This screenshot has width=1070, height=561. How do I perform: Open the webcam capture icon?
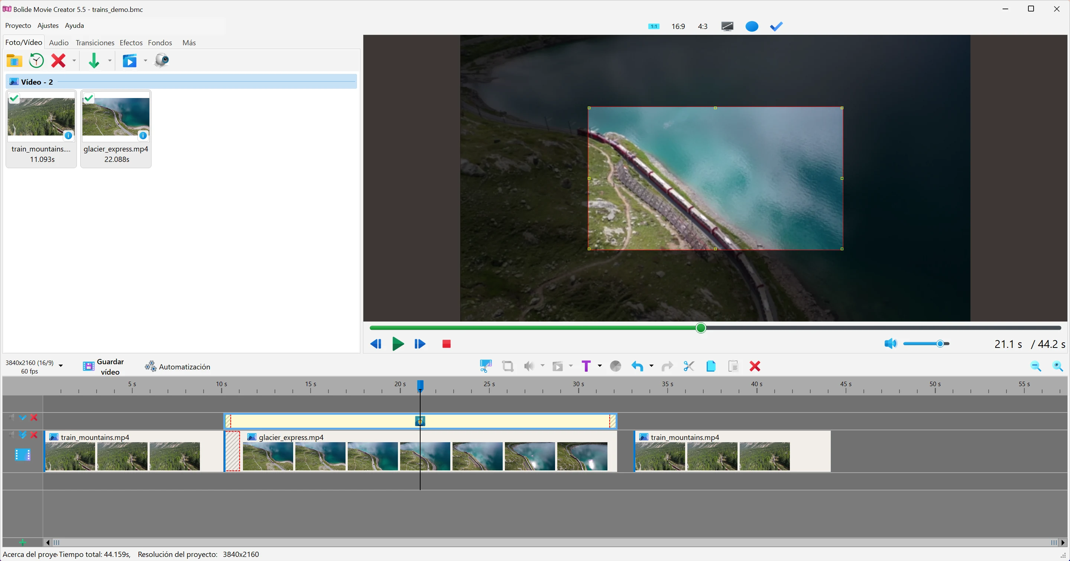tap(162, 61)
